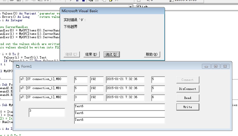Open 帮助(H) Help from the error dialog

152,54
